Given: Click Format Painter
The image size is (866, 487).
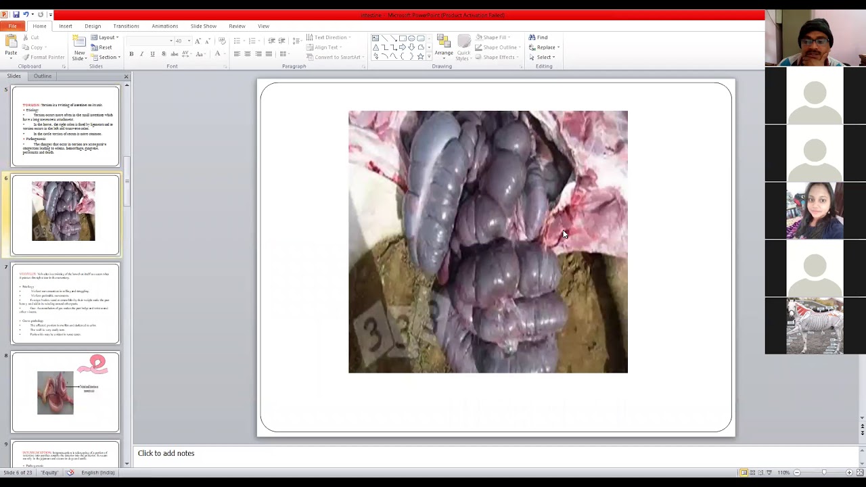Looking at the screenshot, I should [43, 57].
